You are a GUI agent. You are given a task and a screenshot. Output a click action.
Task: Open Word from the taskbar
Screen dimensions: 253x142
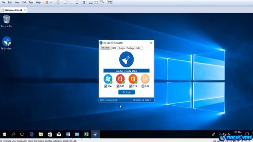(68, 134)
